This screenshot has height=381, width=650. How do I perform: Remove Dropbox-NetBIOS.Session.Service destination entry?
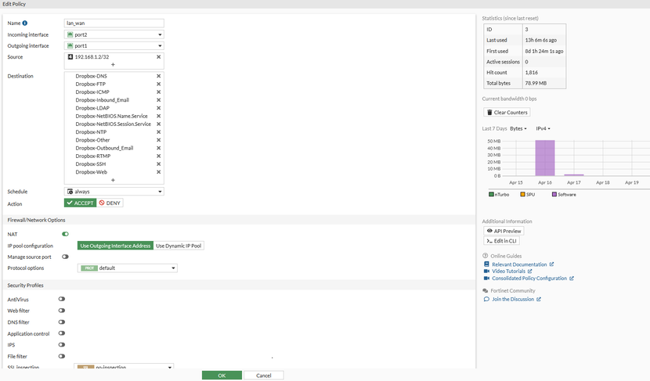click(158, 124)
